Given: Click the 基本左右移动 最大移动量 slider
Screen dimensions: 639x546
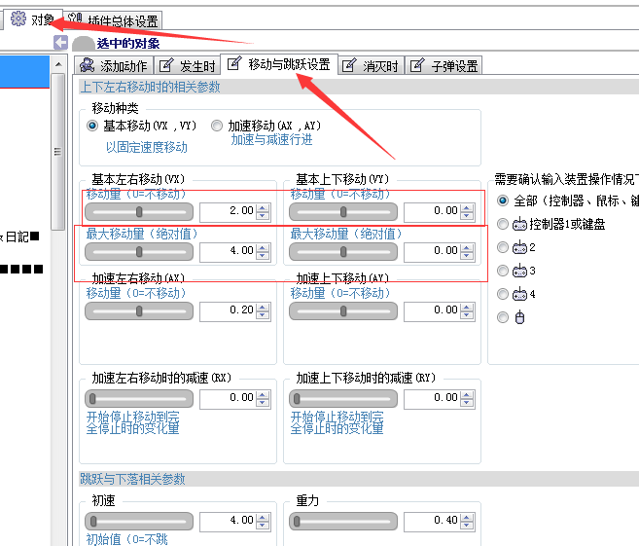Looking at the screenshot, I should pyautogui.click(x=139, y=252).
